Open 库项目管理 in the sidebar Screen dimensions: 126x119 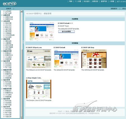coord(9,45)
